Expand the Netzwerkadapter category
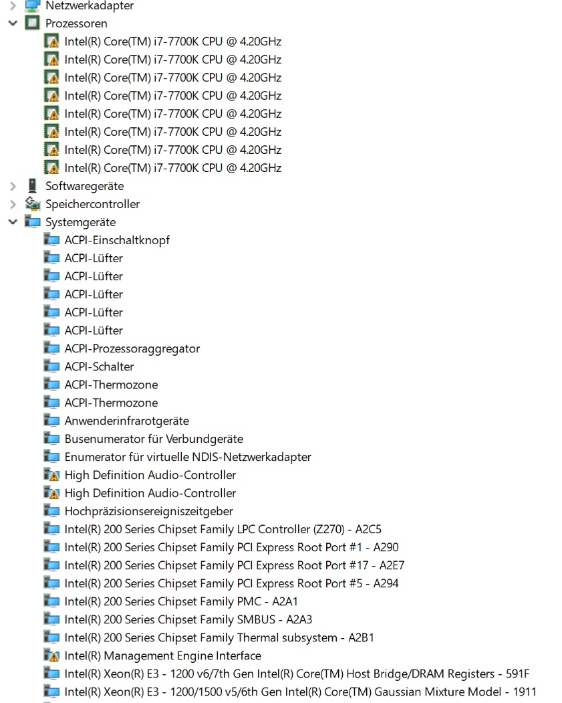Image resolution: width=562 pixels, height=703 pixels. click(13, 6)
